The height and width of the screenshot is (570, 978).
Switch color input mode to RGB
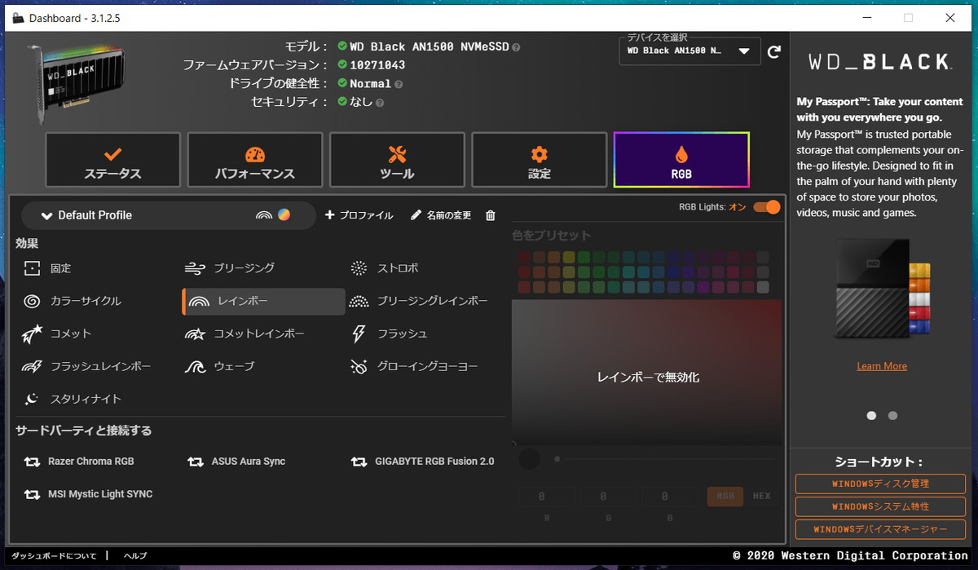(725, 496)
